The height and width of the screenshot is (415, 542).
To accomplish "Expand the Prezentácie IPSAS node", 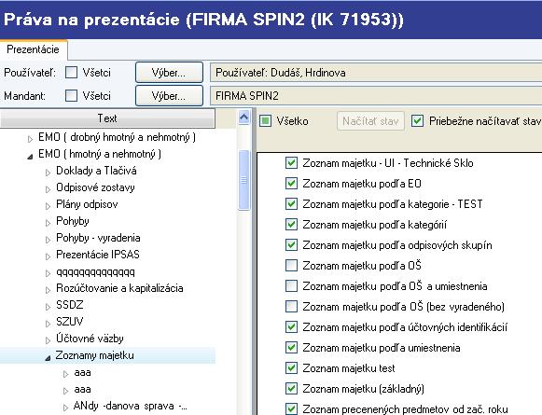I will [49, 256].
